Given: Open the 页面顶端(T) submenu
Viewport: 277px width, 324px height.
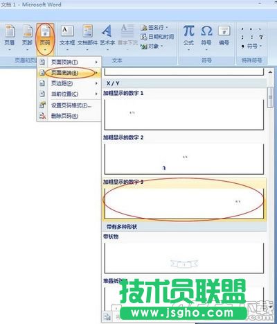Looking at the screenshot, I should point(69,62).
